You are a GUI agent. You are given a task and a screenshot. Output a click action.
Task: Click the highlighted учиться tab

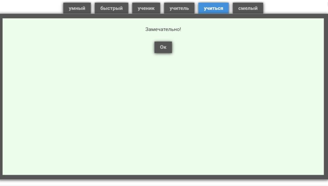[x=213, y=9]
